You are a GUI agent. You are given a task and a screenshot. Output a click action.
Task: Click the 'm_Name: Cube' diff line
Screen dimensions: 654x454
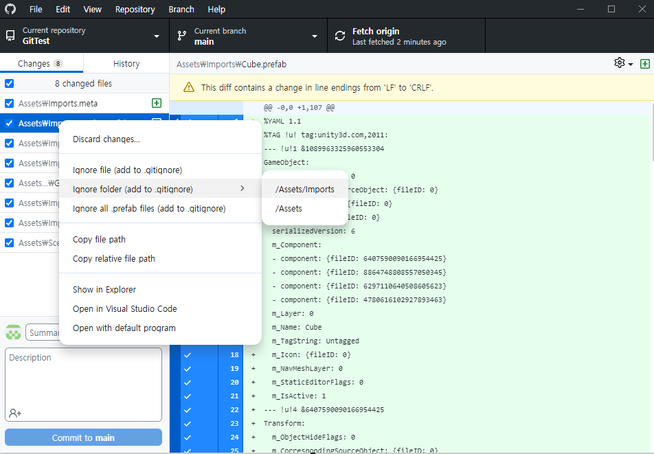click(297, 327)
